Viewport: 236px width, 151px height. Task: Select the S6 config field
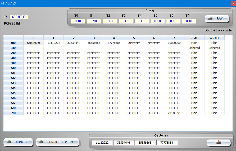click(173, 21)
